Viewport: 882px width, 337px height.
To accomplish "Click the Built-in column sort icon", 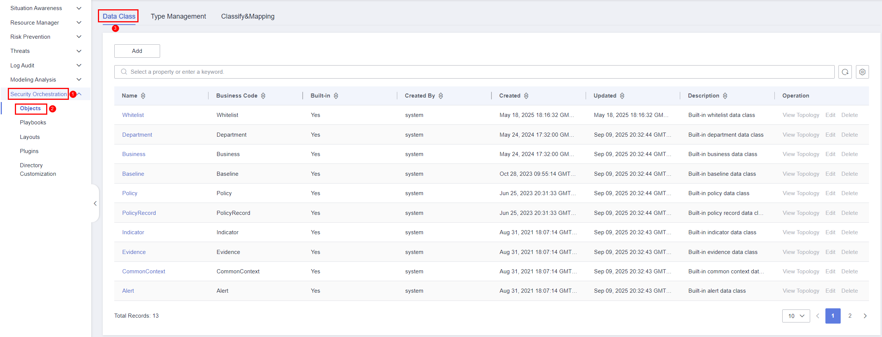I will tap(336, 96).
